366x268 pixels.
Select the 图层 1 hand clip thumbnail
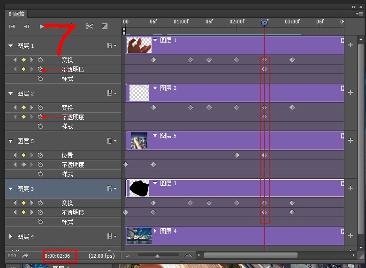coord(139,45)
